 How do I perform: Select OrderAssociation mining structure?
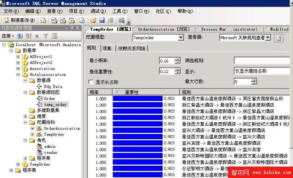tap(62, 128)
